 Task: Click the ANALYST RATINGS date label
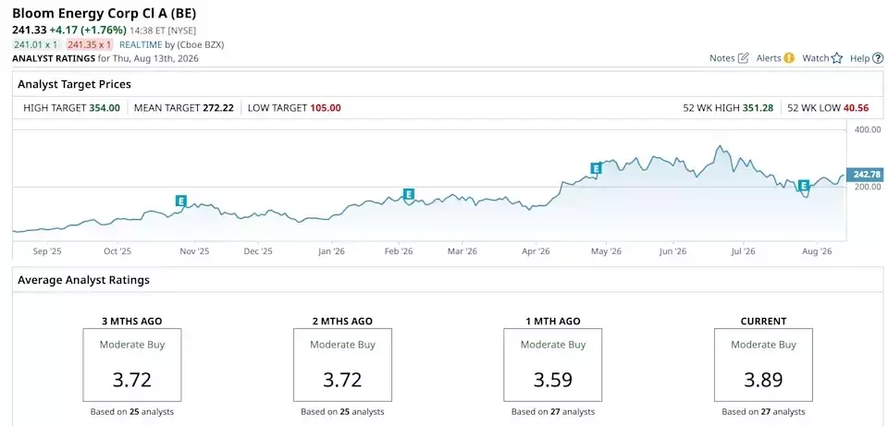coord(105,58)
